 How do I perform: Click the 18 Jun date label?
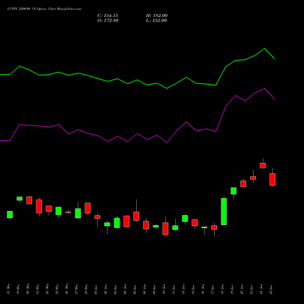(x=223, y=289)
